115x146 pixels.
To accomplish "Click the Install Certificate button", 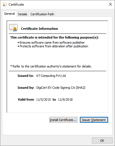I will 63,120.
